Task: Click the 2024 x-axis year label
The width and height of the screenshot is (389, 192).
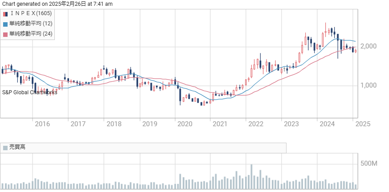Action: point(327,124)
